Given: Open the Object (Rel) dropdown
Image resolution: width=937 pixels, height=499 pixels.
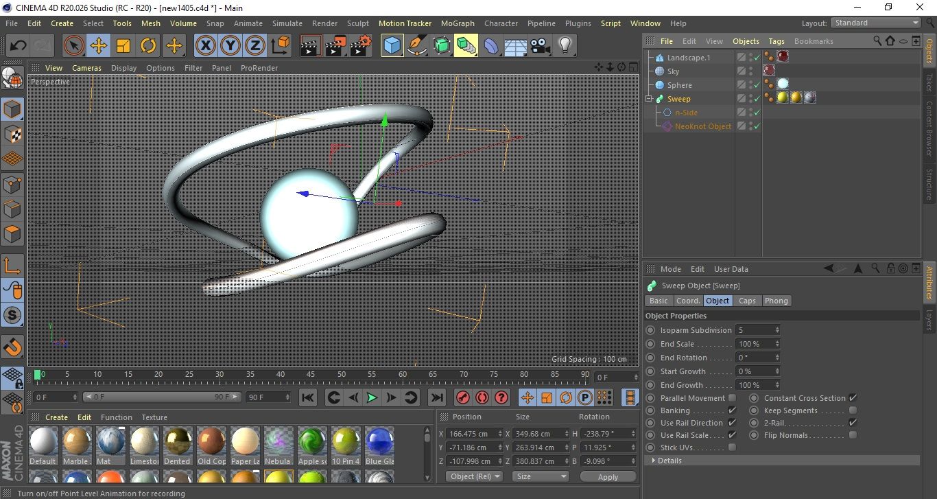Looking at the screenshot, I should click(474, 476).
